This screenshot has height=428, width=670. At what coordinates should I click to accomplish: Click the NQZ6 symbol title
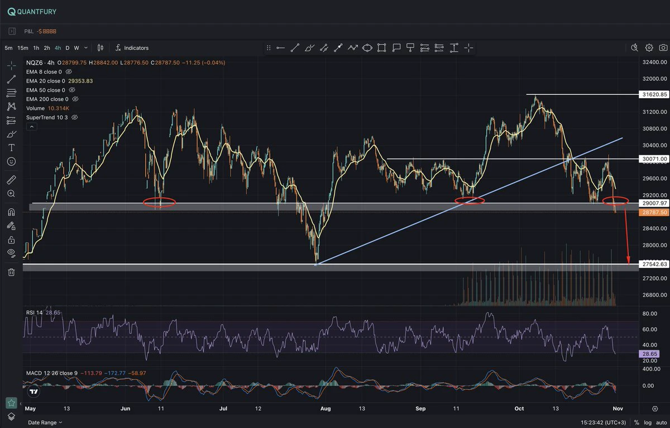point(33,62)
